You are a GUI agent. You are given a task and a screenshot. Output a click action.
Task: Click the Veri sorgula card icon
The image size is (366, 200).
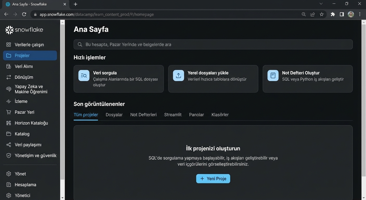[x=84, y=76]
